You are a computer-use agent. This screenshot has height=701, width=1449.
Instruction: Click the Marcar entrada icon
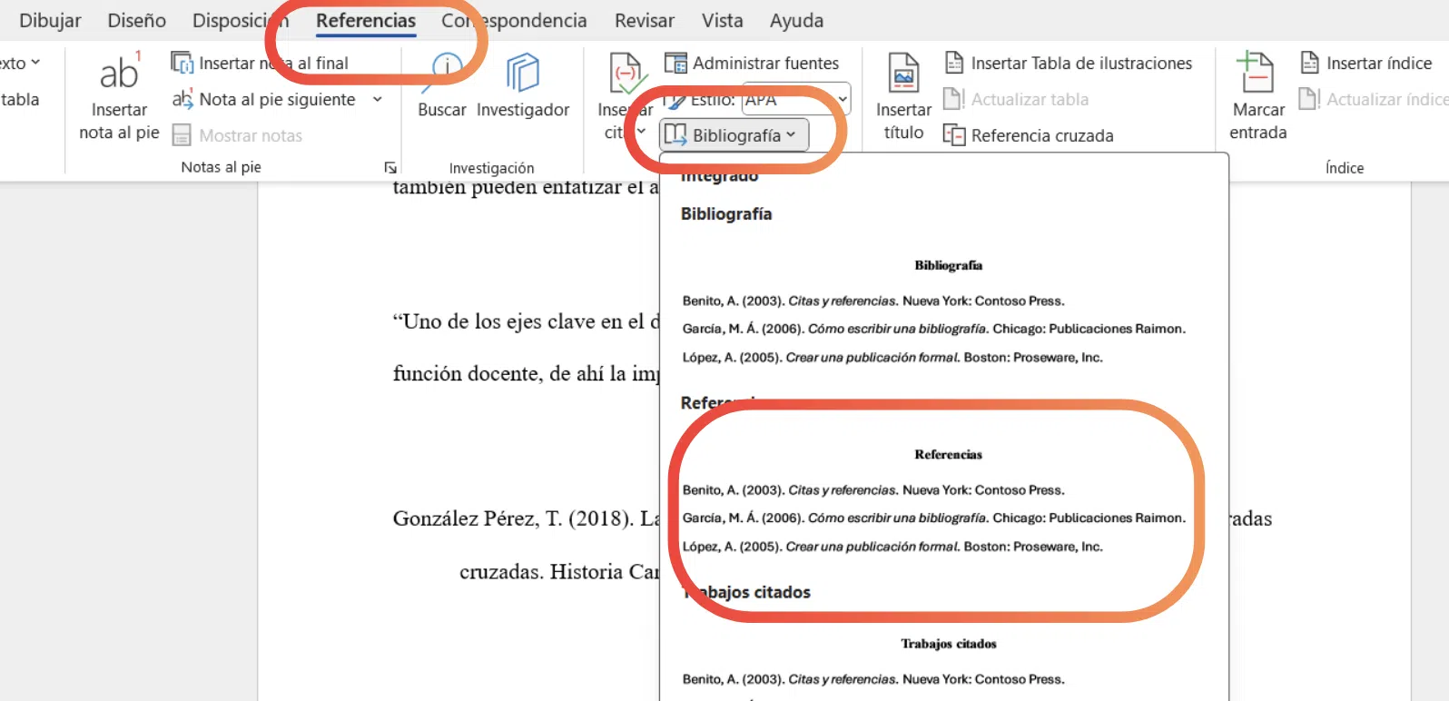pos(1257,74)
